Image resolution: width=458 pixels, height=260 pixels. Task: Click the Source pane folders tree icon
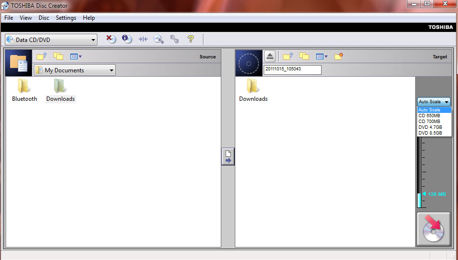(58, 56)
